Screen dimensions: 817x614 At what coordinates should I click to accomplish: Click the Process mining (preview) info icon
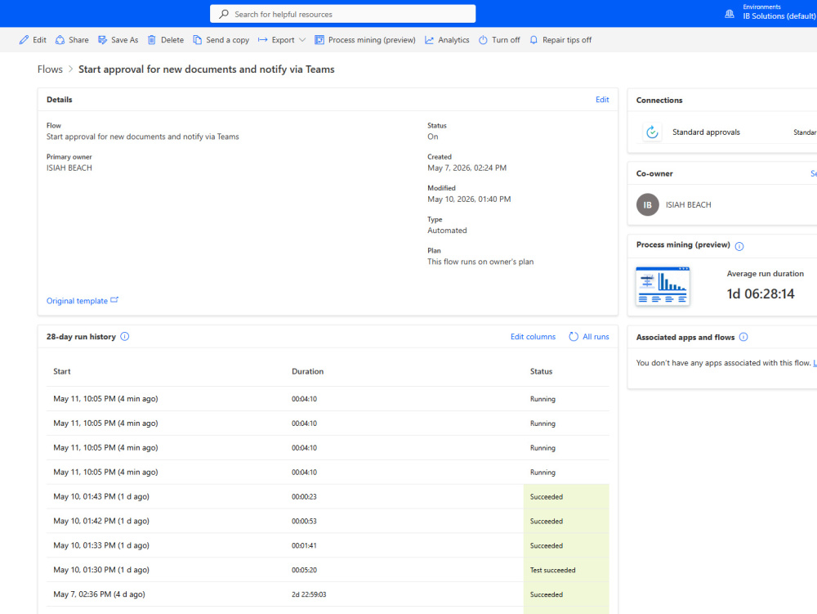pyautogui.click(x=739, y=247)
